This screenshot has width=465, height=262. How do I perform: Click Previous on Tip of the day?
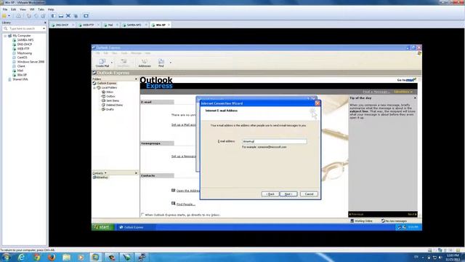point(357,214)
